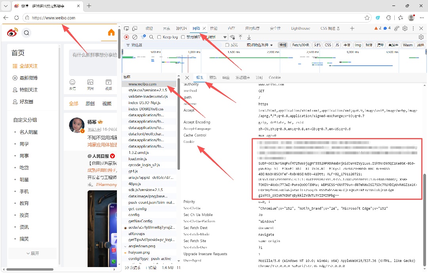Image resolution: width=428 pixels, height=273 pixels.
Task: Stop recording the network log
Action: [126, 37]
